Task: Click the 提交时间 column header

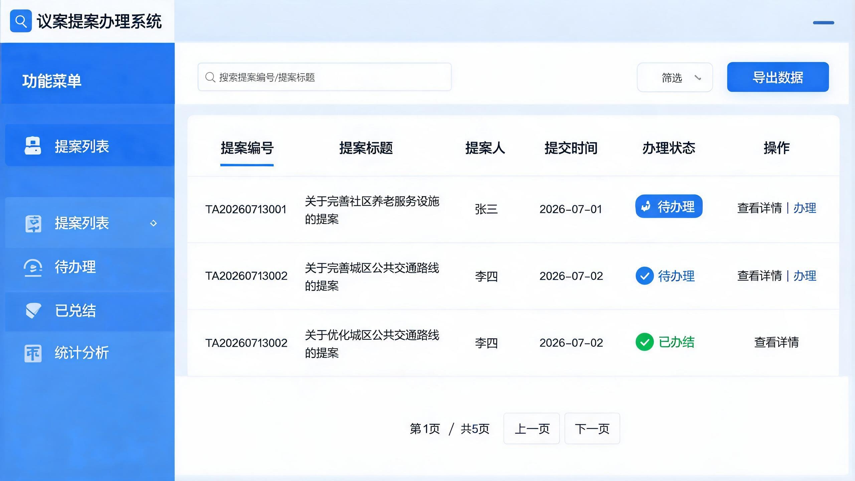Action: [571, 148]
